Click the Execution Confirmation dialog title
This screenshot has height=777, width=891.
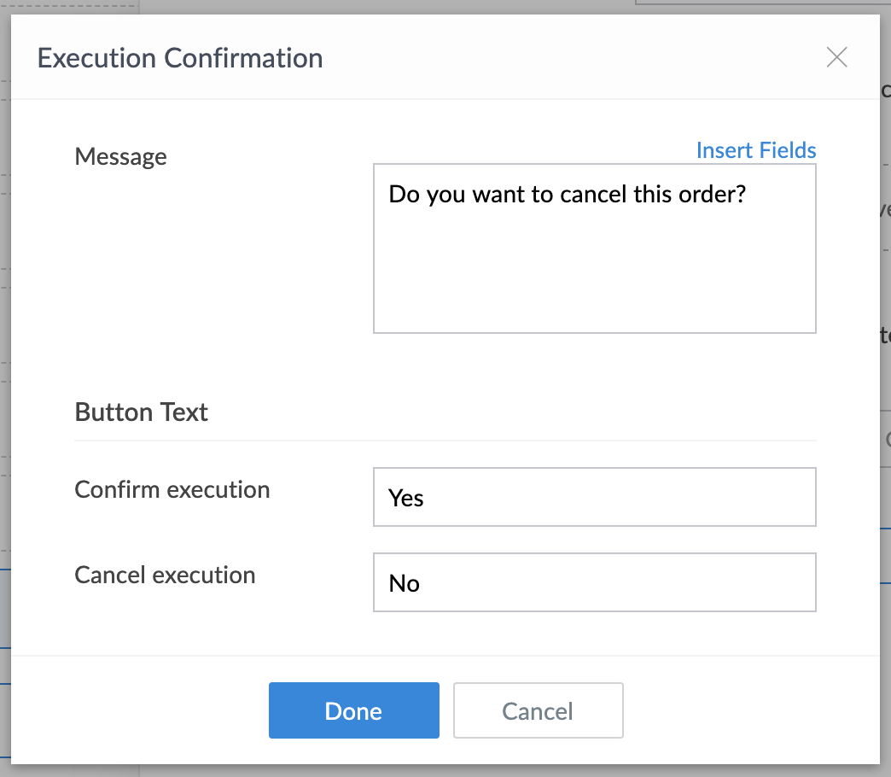tap(180, 58)
